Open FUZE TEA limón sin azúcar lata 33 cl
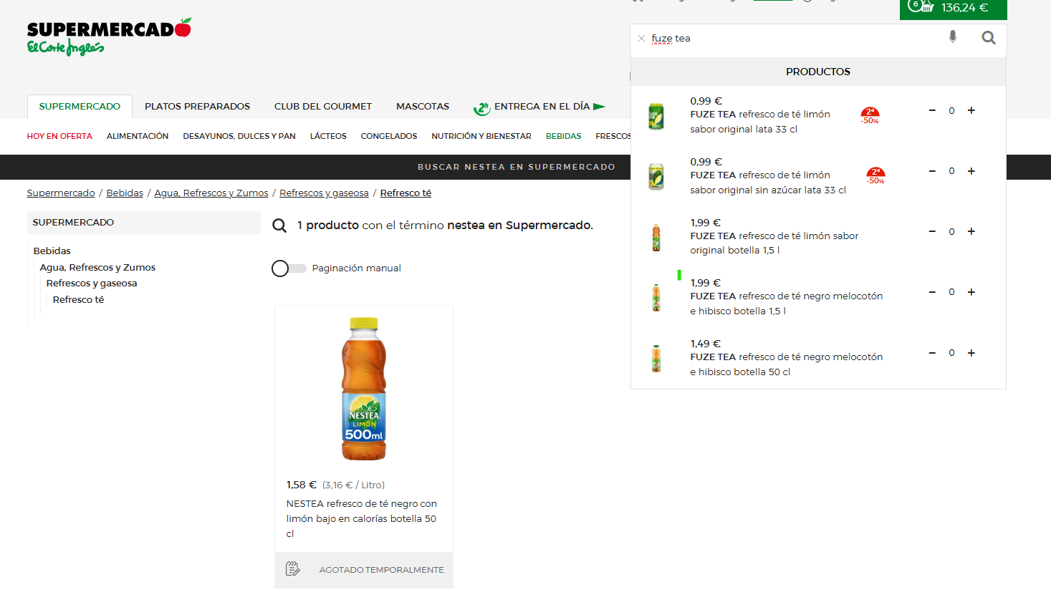The image size is (1051, 610). pos(768,183)
